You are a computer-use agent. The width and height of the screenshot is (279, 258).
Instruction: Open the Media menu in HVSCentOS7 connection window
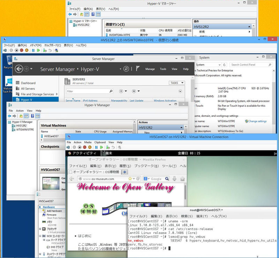click(88, 142)
